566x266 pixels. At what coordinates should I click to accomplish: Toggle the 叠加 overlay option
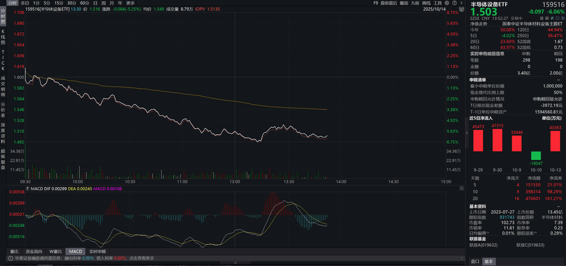point(404,3)
